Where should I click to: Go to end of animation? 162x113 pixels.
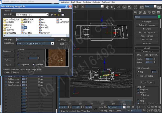(144, 107)
